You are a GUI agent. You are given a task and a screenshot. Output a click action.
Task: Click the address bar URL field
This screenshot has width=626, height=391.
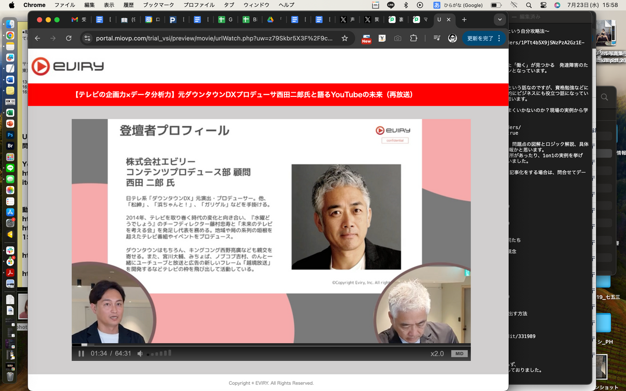point(214,38)
